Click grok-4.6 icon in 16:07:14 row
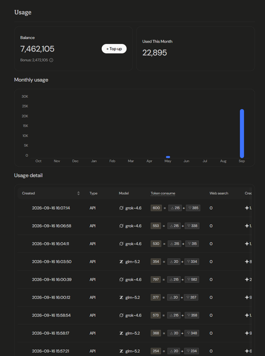Image resolution: width=265 pixels, height=356 pixels. (121, 208)
